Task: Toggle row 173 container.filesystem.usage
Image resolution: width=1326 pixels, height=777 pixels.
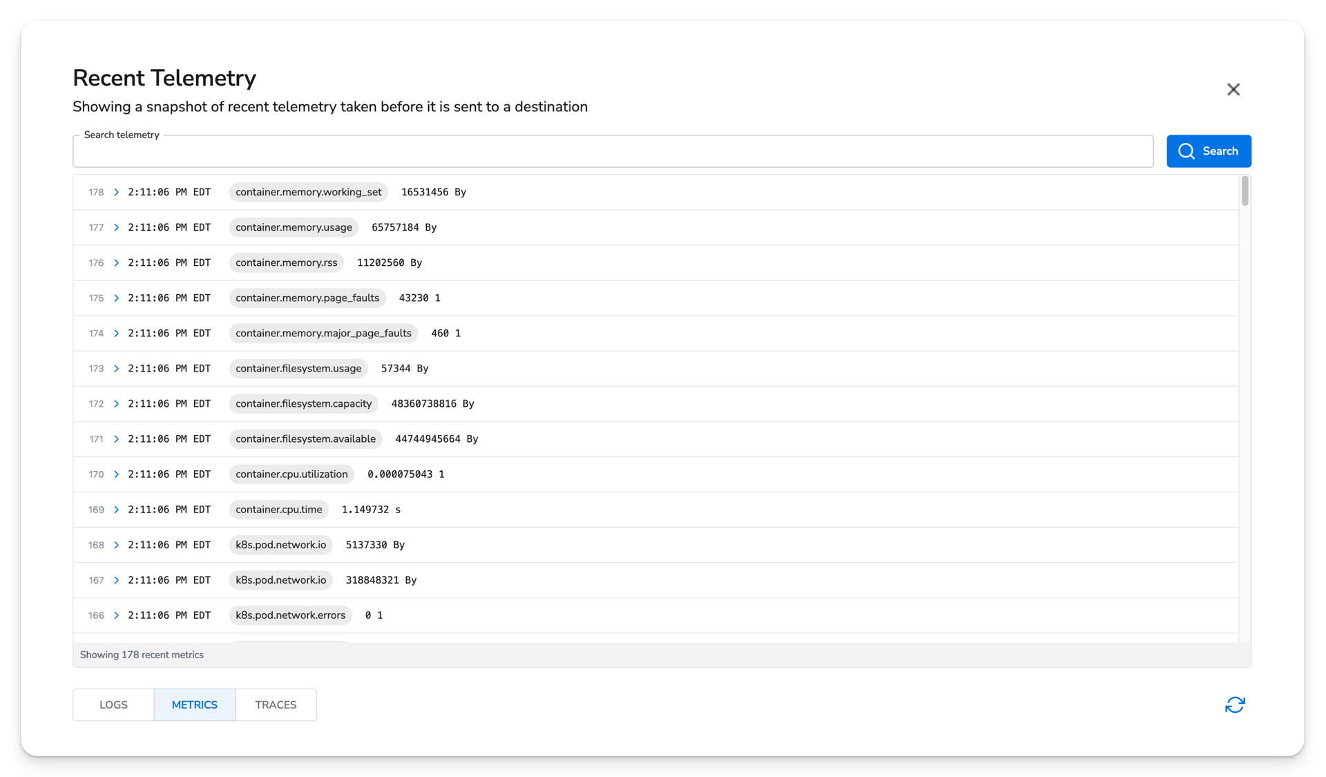Action: click(117, 368)
